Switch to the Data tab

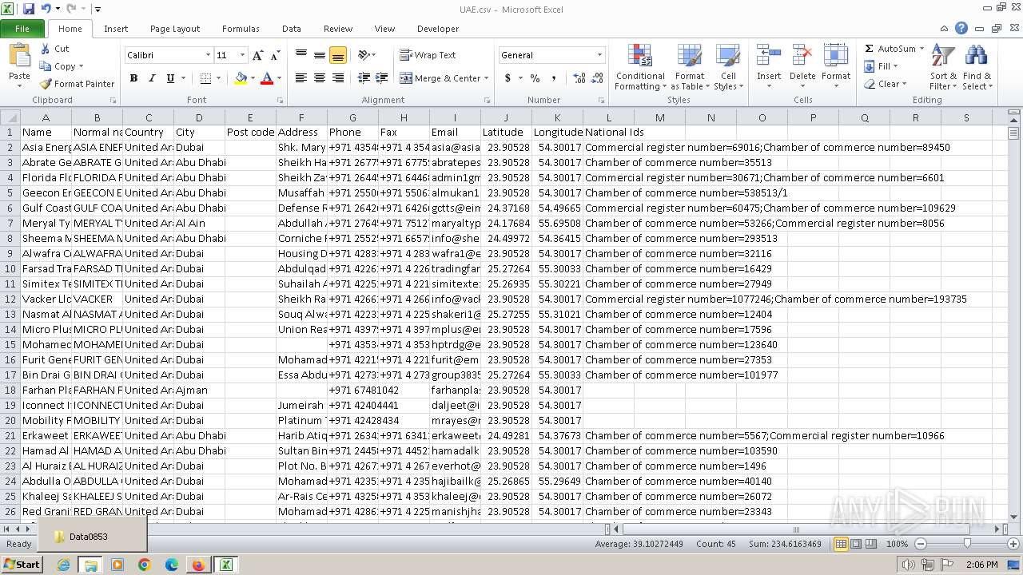coord(292,29)
